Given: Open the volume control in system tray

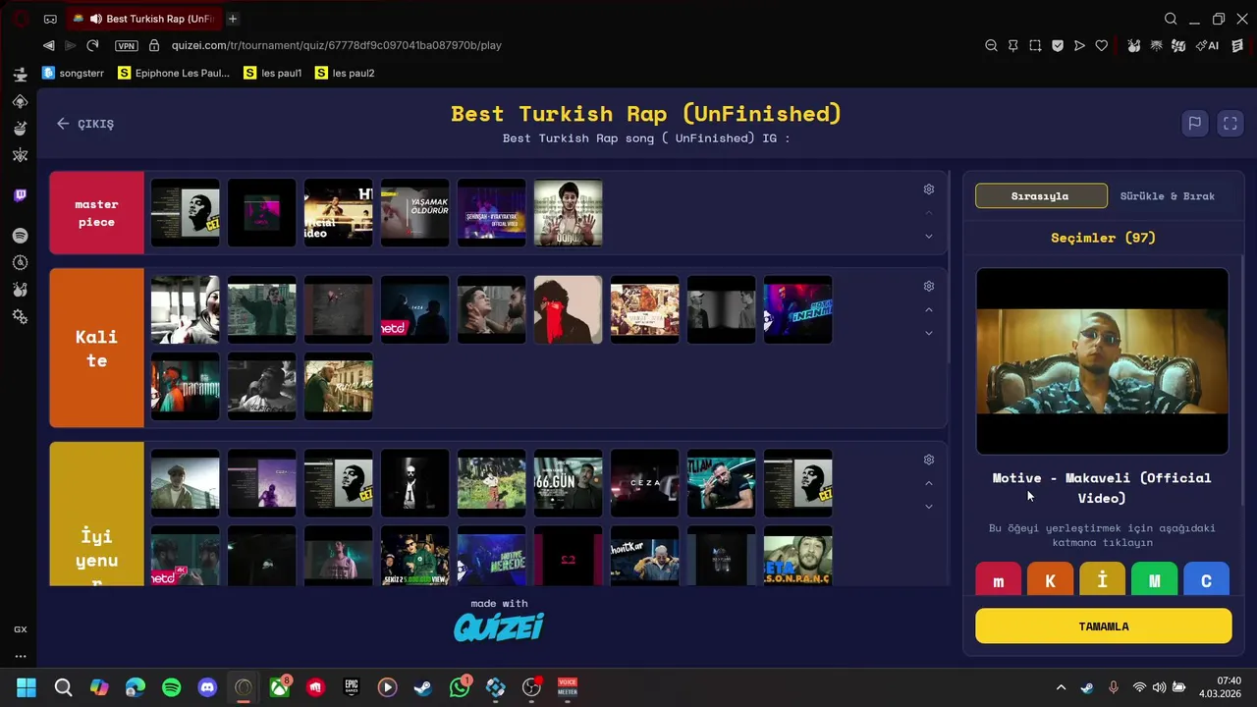Looking at the screenshot, I should 1160,687.
